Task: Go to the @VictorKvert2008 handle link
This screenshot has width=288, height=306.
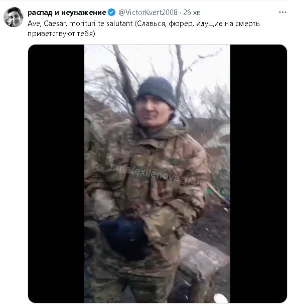Action: point(148,13)
